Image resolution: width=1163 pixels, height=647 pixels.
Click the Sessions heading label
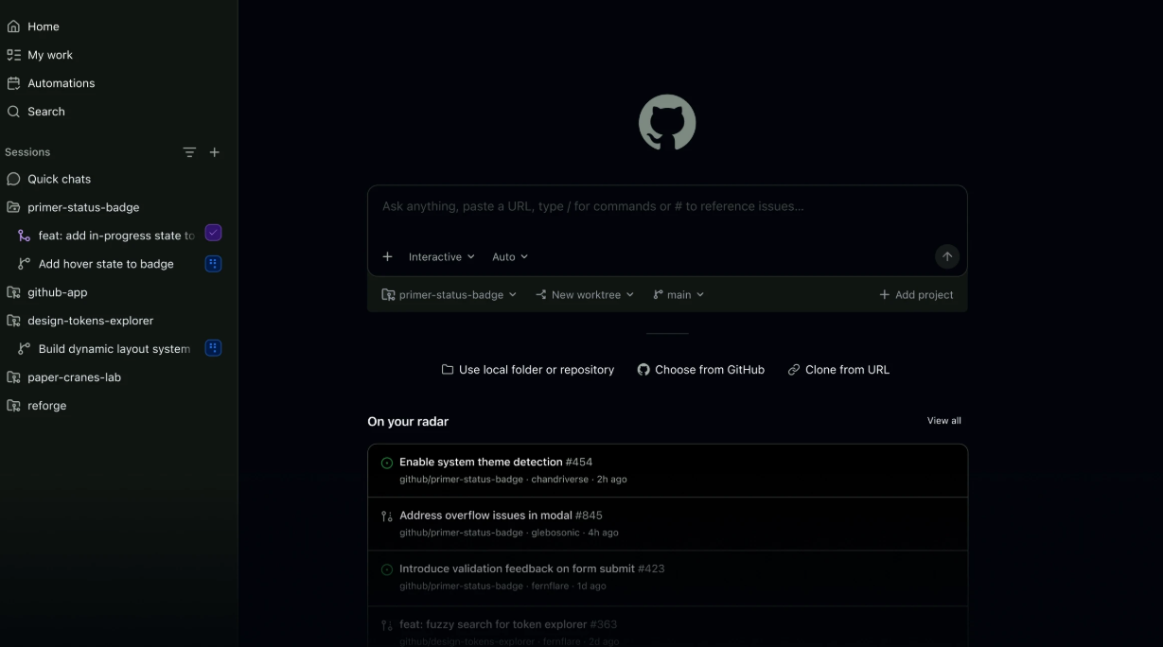(27, 152)
